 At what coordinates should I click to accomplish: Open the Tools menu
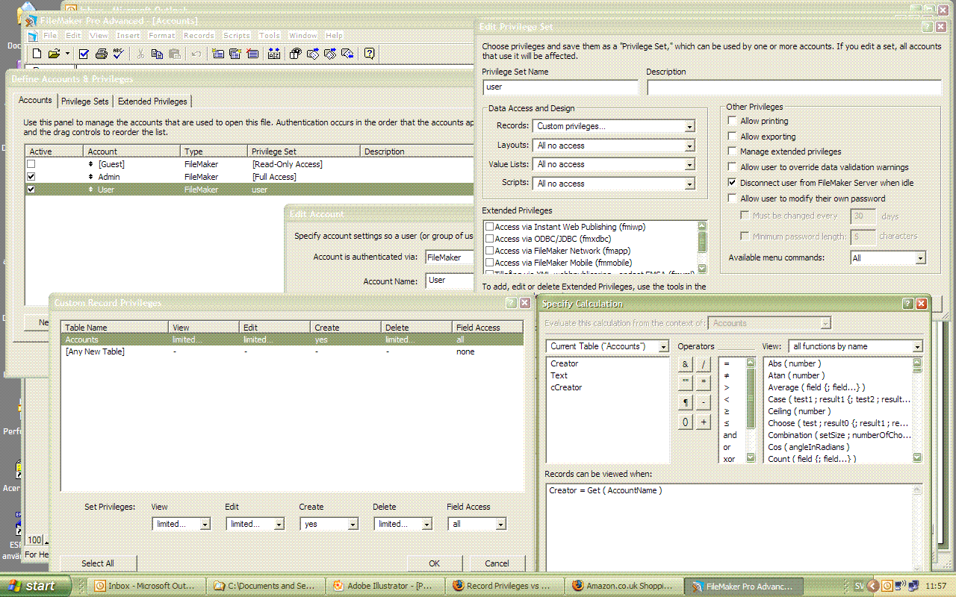[x=270, y=35]
